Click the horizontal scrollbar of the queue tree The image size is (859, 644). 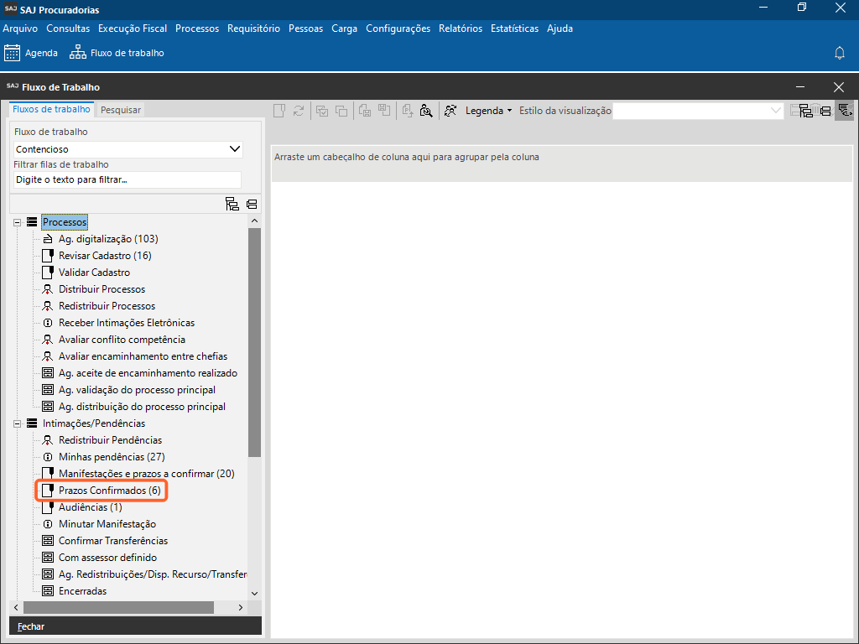[x=126, y=607]
